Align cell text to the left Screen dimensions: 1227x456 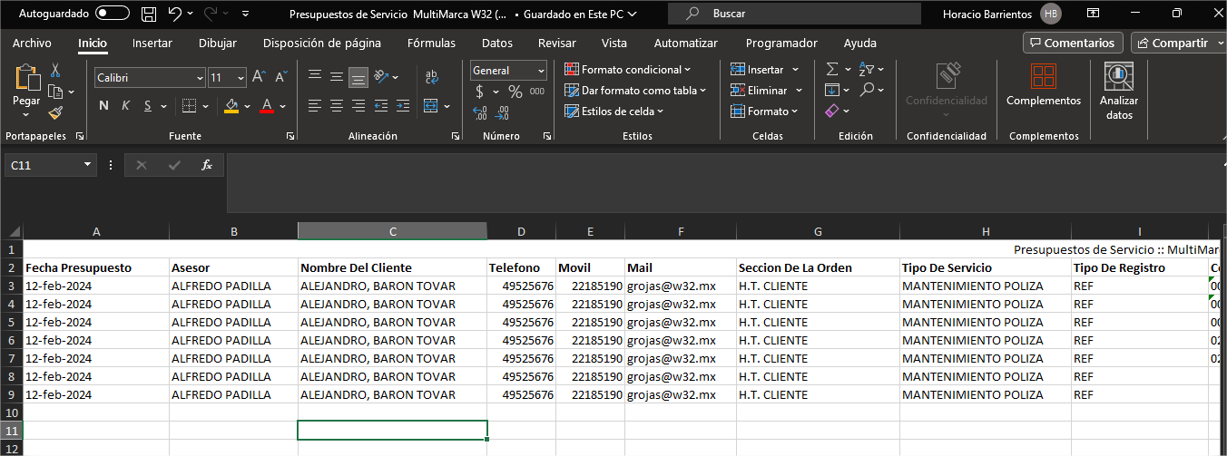[314, 105]
